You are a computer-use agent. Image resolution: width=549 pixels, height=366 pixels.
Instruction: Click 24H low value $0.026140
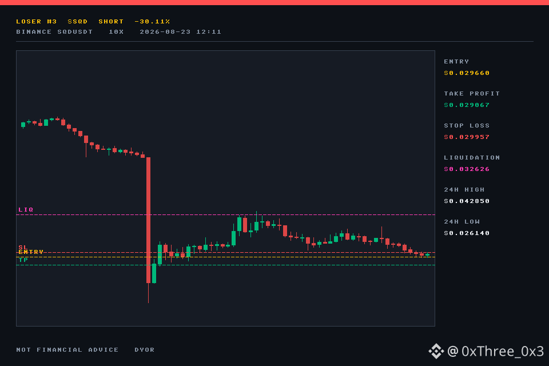coord(467,233)
